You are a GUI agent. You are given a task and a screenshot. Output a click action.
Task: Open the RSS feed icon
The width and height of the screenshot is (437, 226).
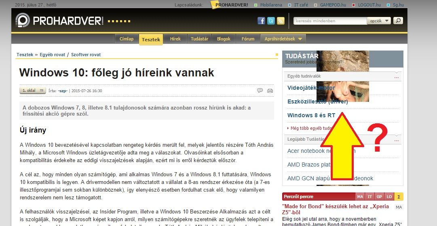(281, 21)
